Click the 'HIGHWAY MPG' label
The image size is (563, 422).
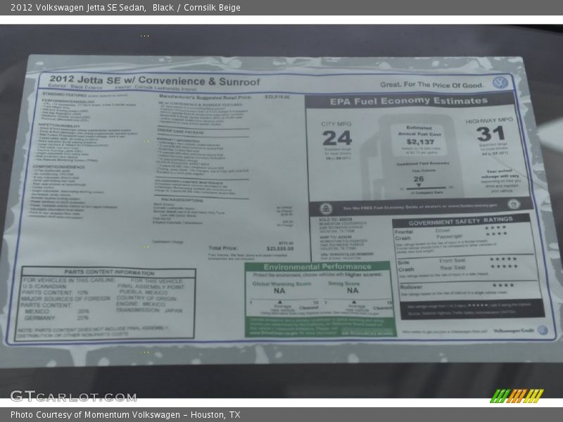point(489,120)
